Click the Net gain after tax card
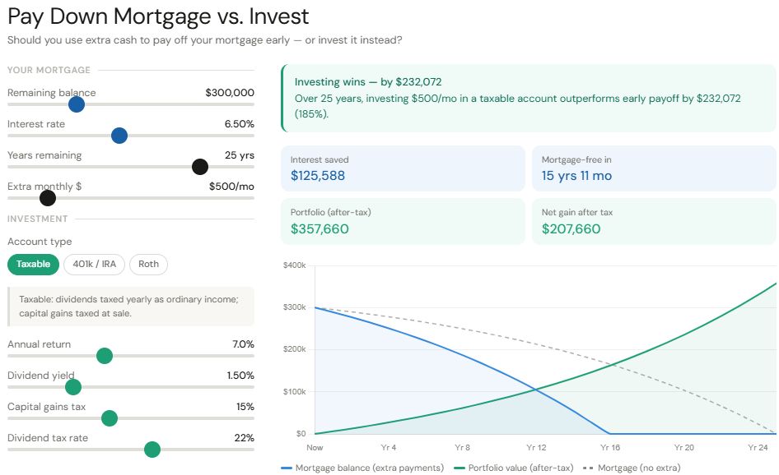 (x=653, y=221)
